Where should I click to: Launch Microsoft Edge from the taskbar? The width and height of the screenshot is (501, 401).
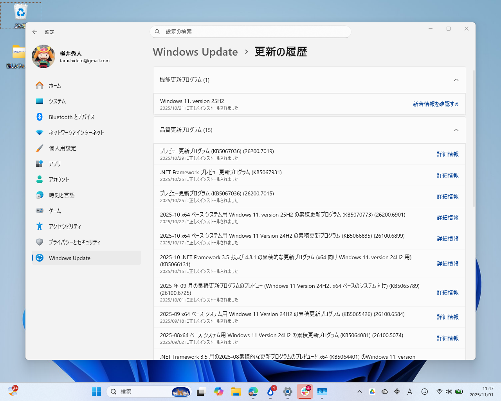(253, 392)
